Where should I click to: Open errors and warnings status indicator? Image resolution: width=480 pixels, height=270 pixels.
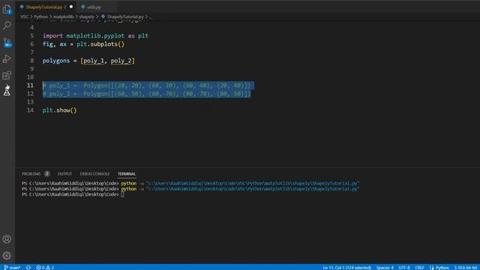pos(45,268)
